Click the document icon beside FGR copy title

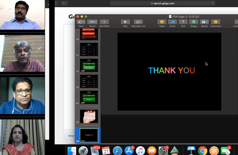click(x=170, y=16)
